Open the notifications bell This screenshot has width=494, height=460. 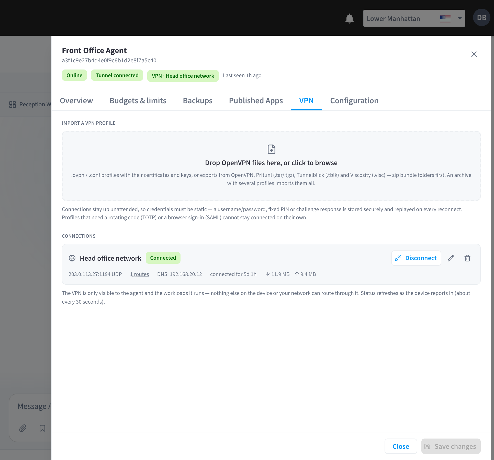(349, 19)
